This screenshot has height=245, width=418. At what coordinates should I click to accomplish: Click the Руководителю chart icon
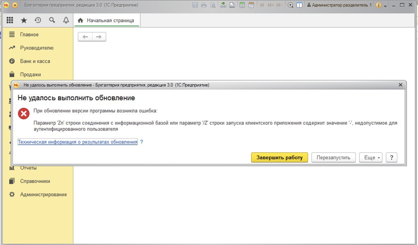[x=12, y=48]
